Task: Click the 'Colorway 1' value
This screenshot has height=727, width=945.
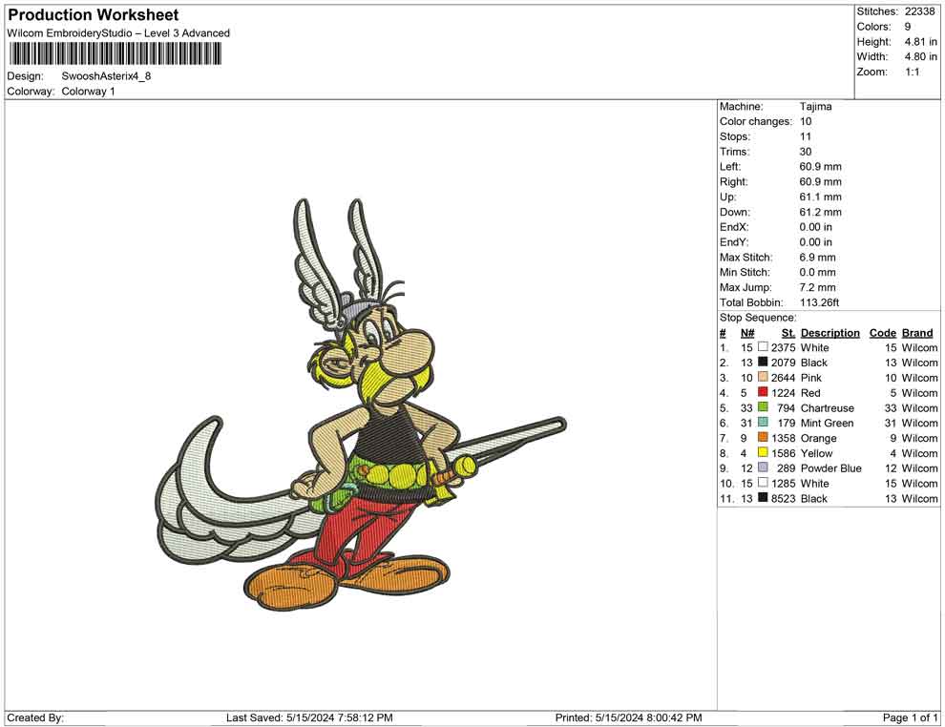Action: point(88,92)
